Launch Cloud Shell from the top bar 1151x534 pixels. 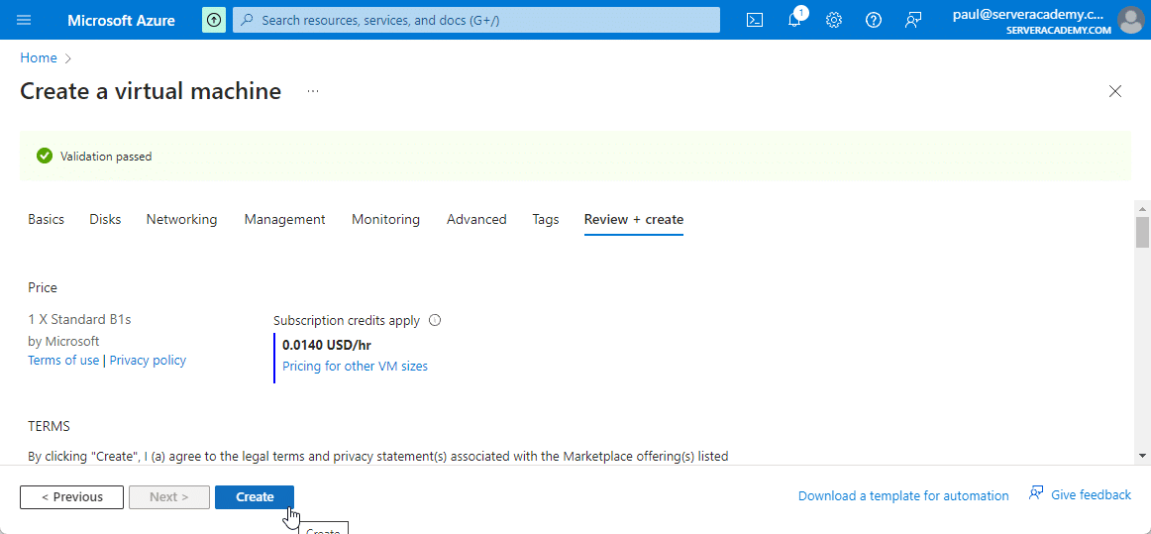pos(755,20)
